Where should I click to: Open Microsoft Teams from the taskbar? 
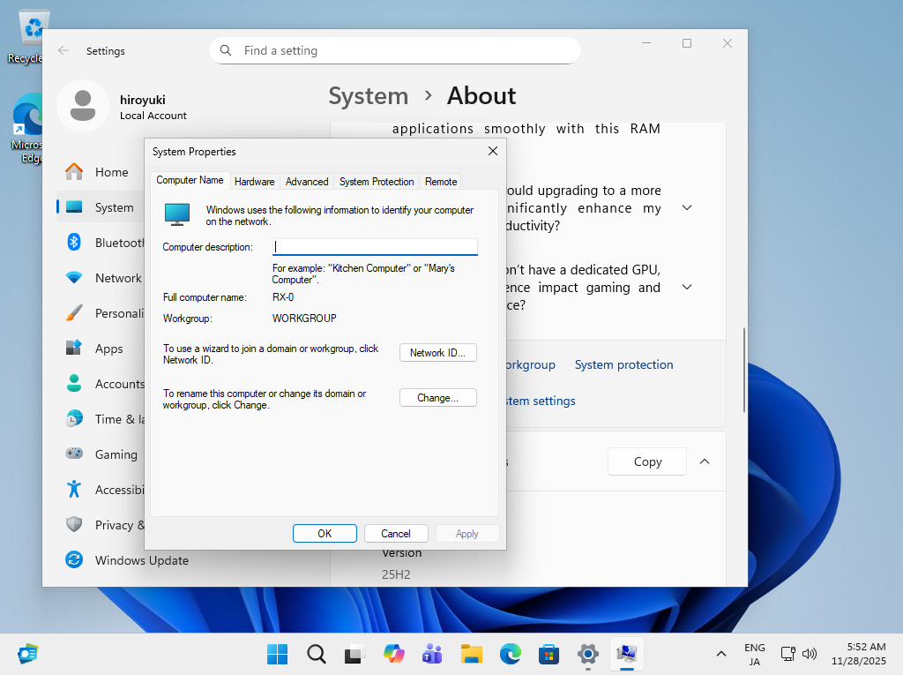point(432,654)
